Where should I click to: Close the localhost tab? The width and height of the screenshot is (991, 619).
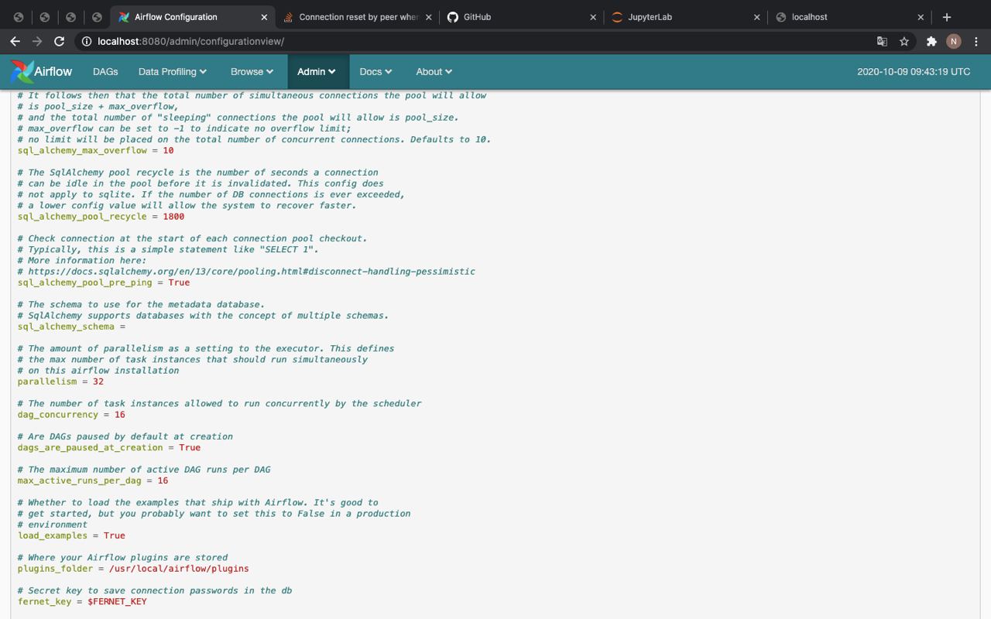[921, 17]
